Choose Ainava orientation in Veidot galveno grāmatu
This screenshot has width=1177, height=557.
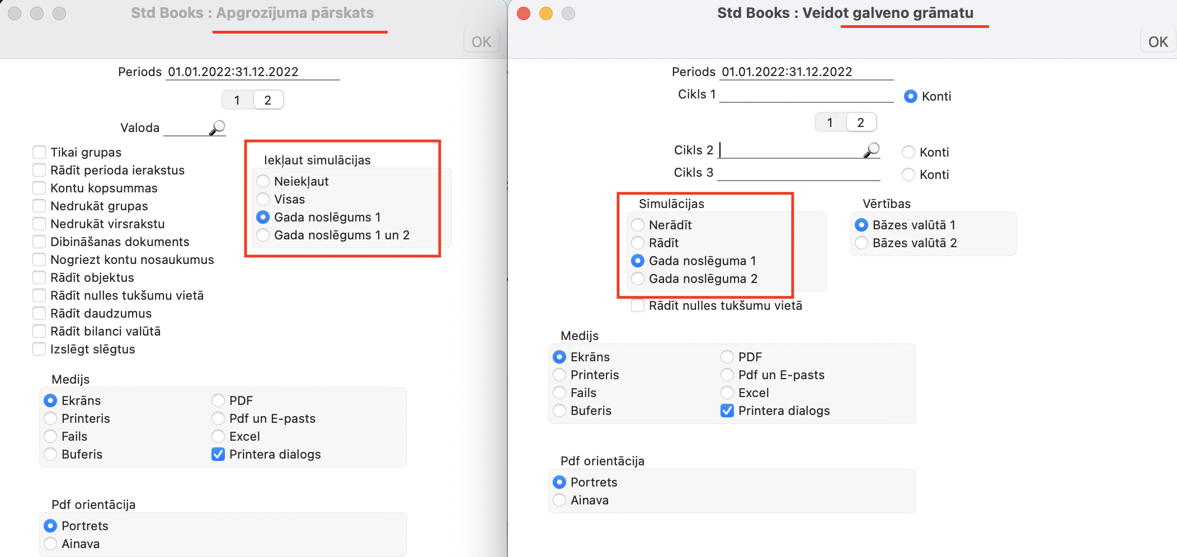tap(559, 500)
